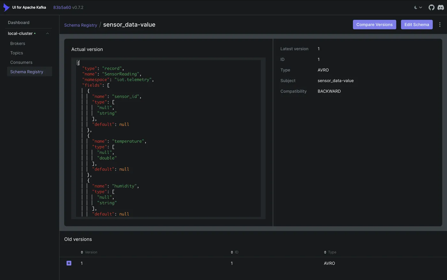The height and width of the screenshot is (280, 447).
Task: Click the AVRO value beside Type label
Action: coord(323,70)
